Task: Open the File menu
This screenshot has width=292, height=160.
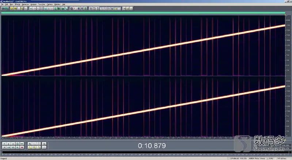Action: (2, 4)
